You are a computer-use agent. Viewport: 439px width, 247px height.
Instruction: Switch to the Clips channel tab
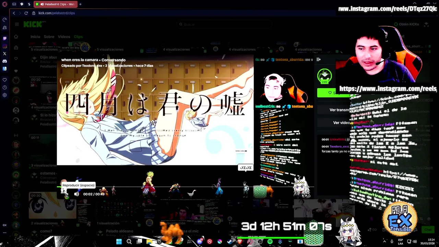[78, 37]
